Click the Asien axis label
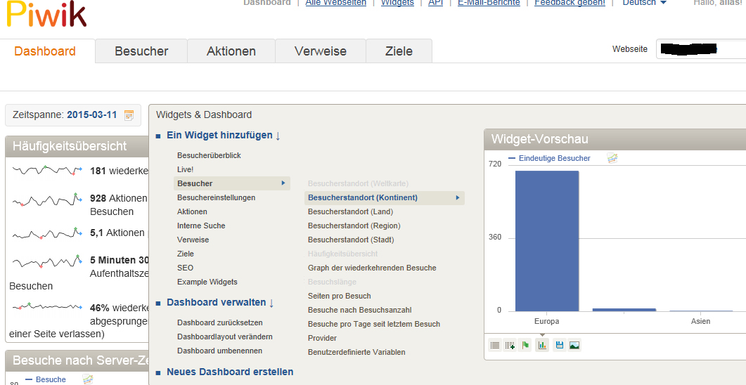The height and width of the screenshot is (385, 746). pyautogui.click(x=700, y=321)
